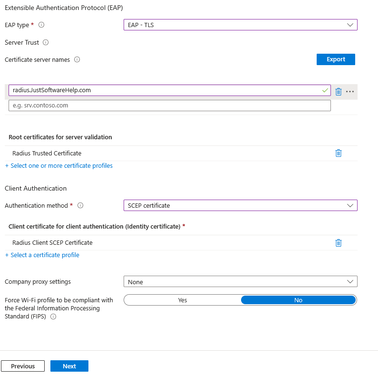Focus the radius.JustSoftwareHelp.com server name field

pos(169,90)
